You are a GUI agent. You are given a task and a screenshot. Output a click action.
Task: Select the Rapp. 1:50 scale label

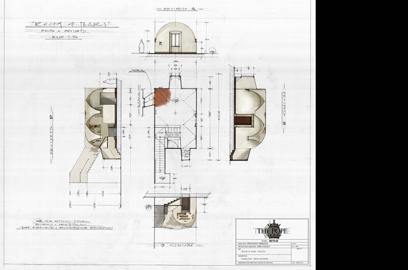pos(67,39)
